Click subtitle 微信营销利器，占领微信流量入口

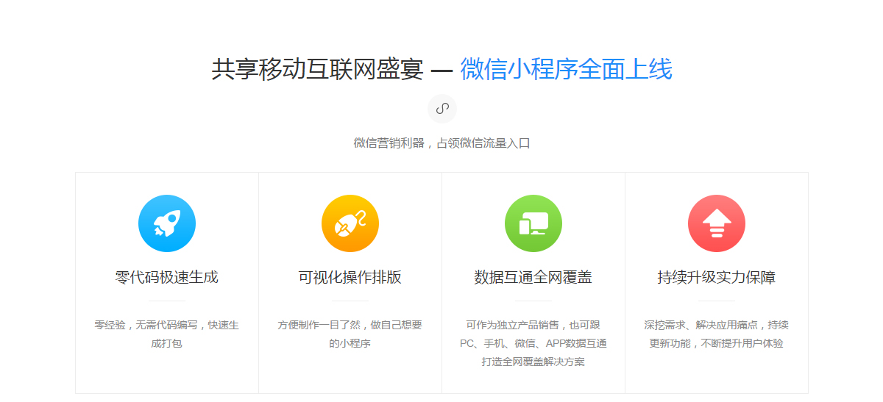pyautogui.click(x=441, y=143)
